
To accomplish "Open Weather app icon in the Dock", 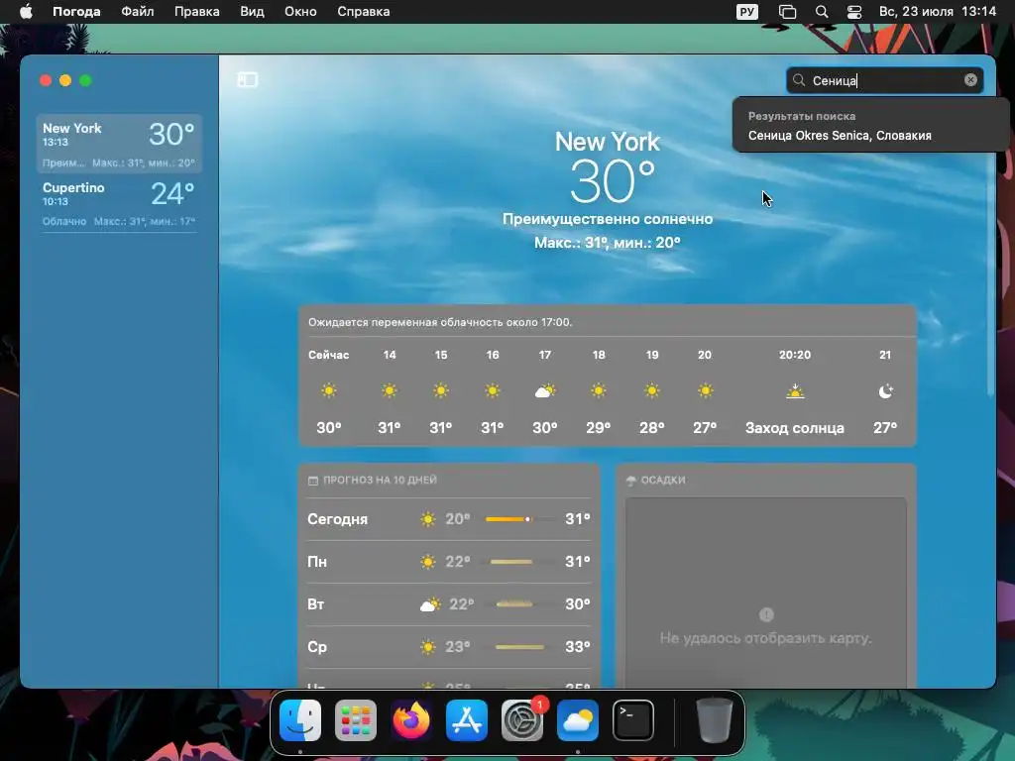I will pos(578,720).
